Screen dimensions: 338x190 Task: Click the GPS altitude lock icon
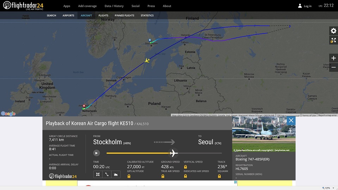click(x=129, y=176)
